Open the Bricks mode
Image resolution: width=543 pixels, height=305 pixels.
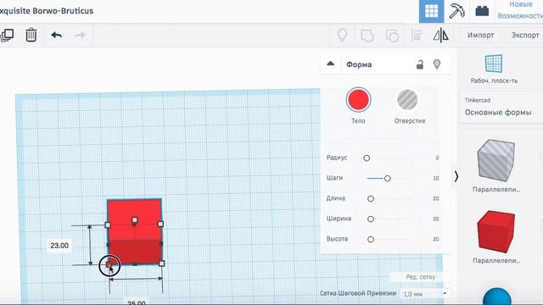point(482,11)
